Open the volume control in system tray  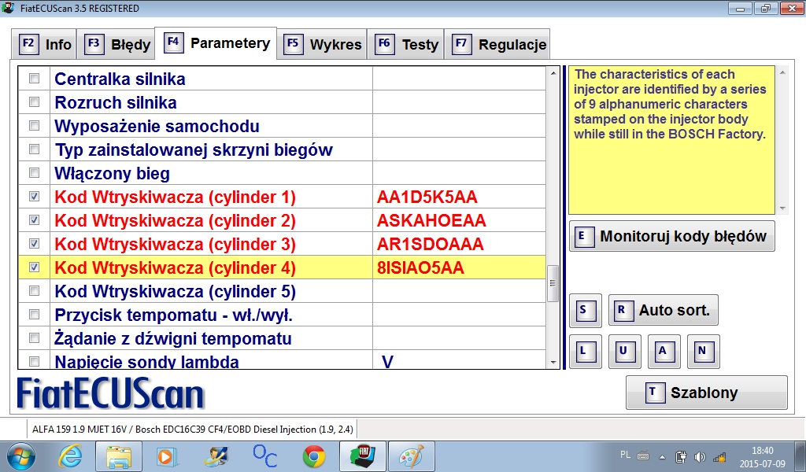[700, 456]
